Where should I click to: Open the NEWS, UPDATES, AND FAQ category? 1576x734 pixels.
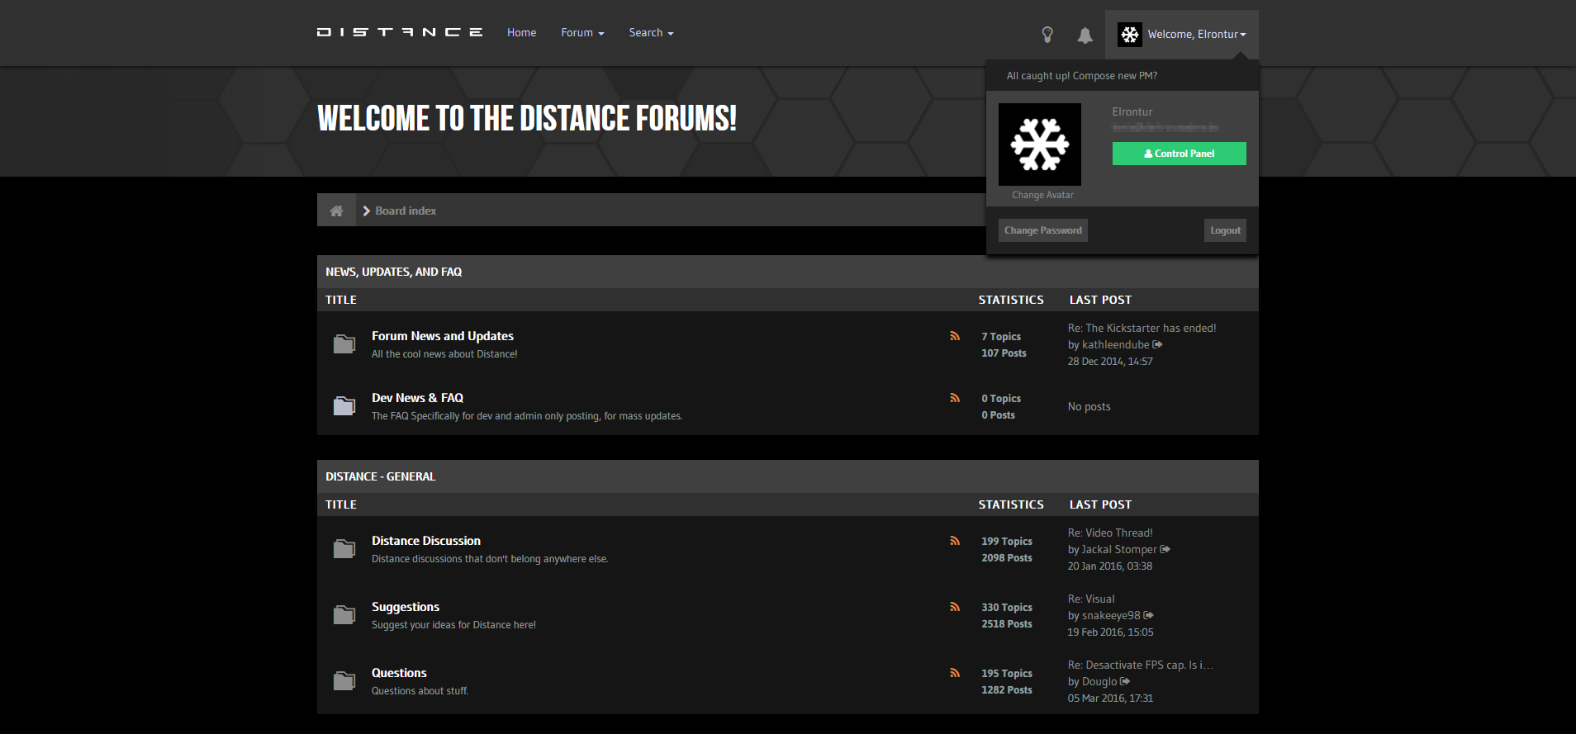point(393,272)
